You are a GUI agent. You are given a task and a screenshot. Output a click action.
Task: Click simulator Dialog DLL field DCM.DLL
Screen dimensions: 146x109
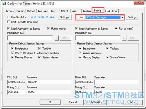point(16,92)
